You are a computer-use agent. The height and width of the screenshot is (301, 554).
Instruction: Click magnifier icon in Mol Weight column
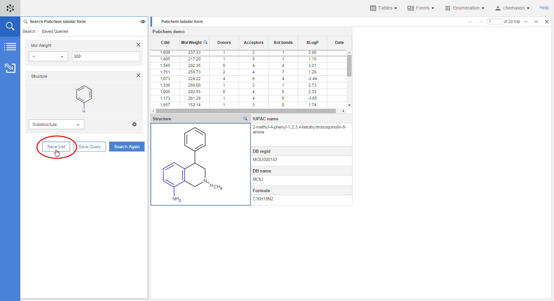206,42
